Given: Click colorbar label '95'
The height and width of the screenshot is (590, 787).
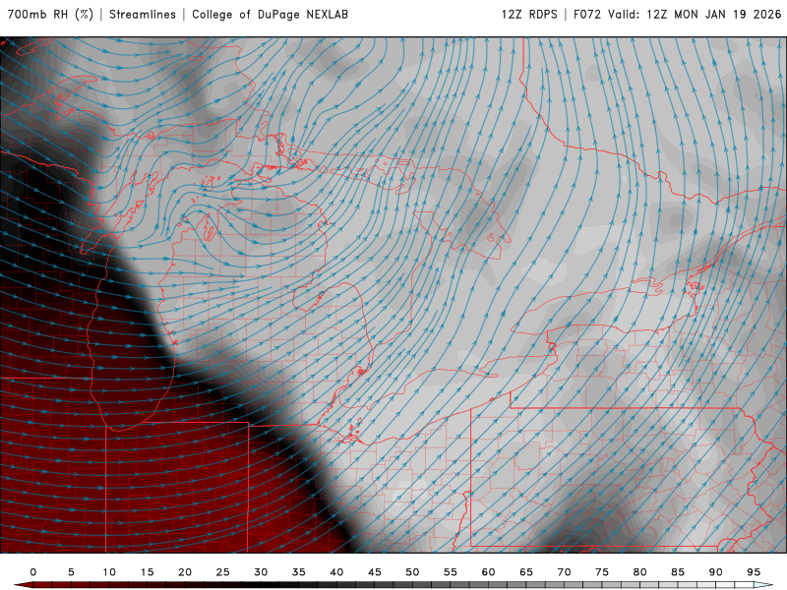Looking at the screenshot, I should pyautogui.click(x=754, y=572).
